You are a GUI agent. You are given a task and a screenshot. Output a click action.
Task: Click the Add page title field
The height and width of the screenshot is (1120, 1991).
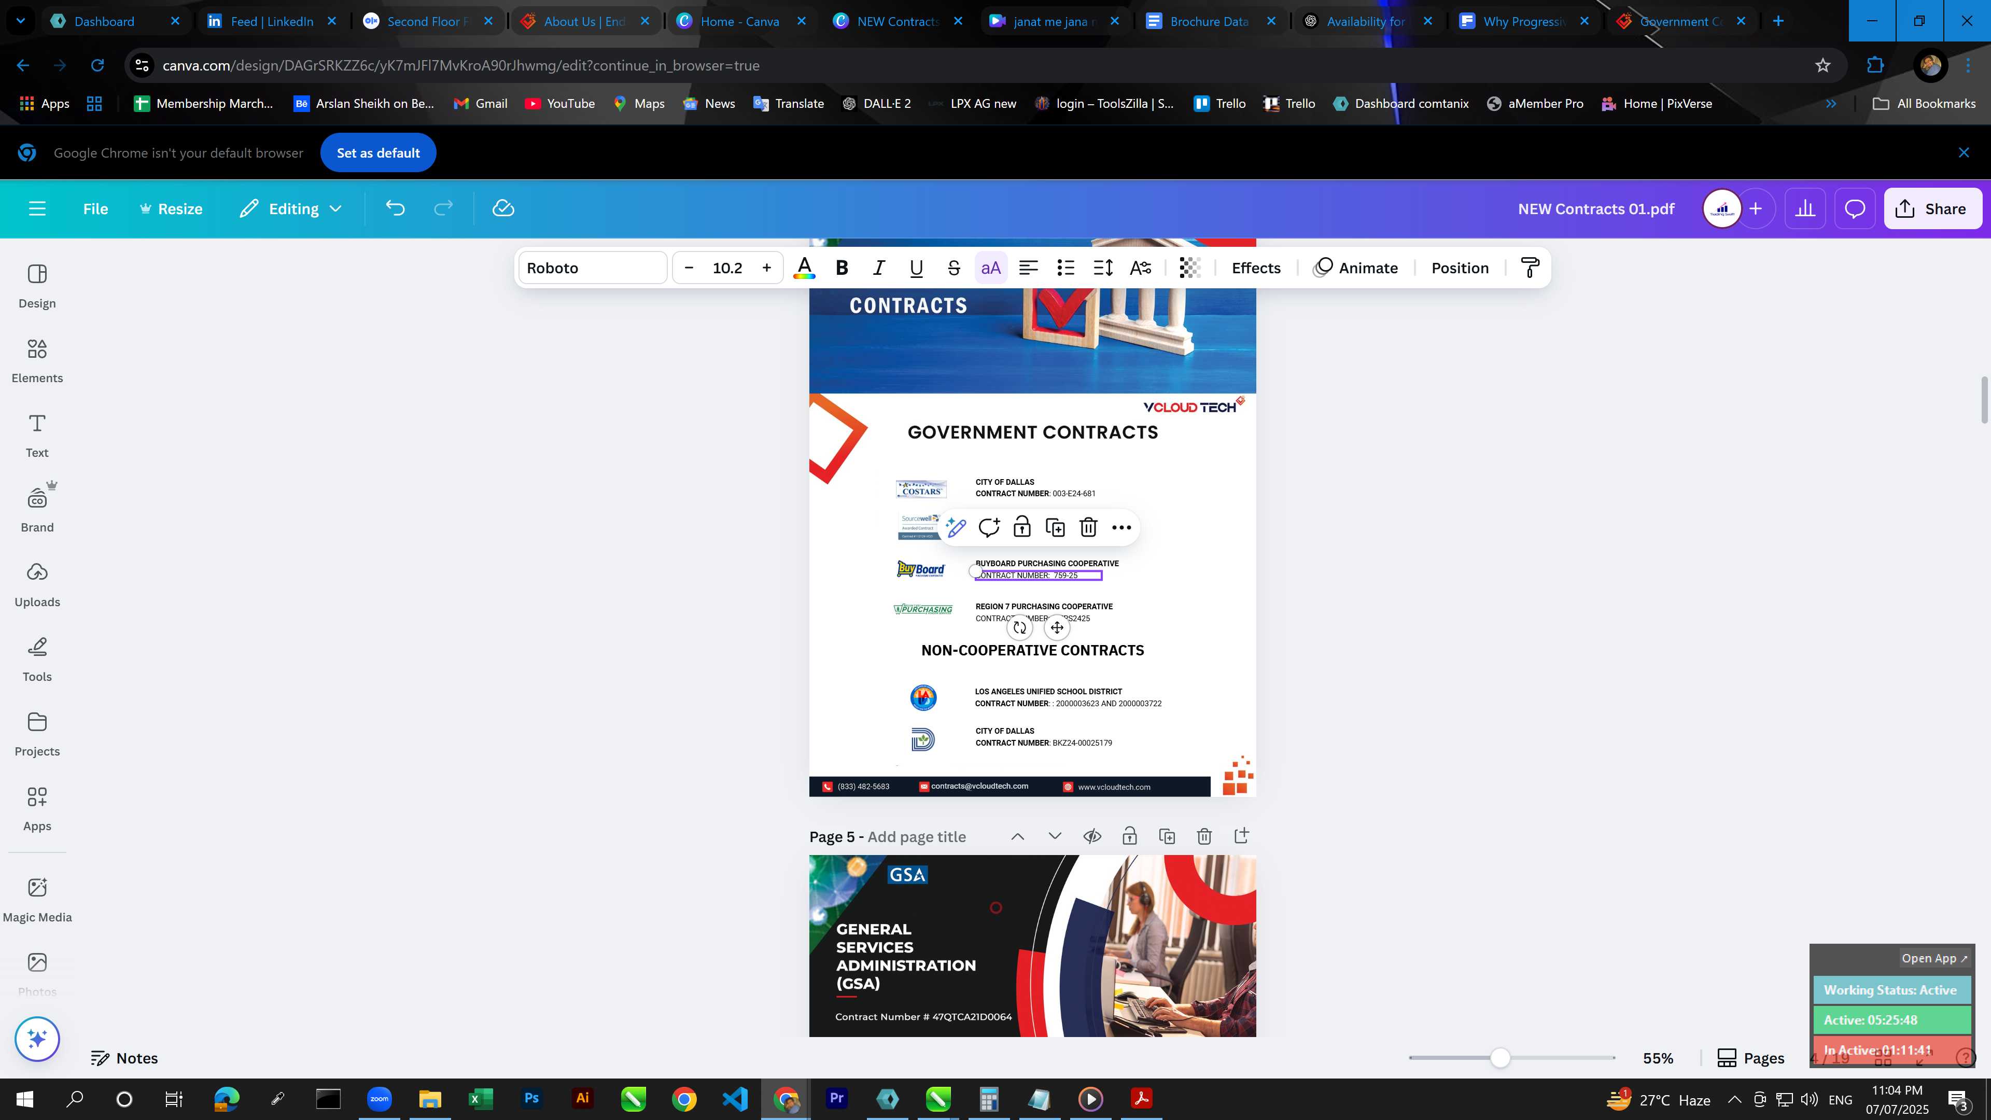pyautogui.click(x=917, y=837)
